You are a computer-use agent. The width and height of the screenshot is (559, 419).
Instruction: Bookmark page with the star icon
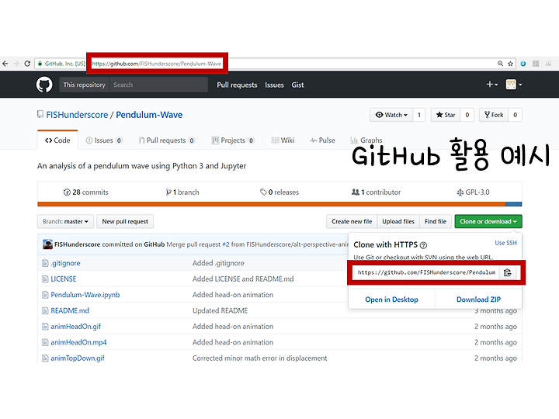point(511,64)
